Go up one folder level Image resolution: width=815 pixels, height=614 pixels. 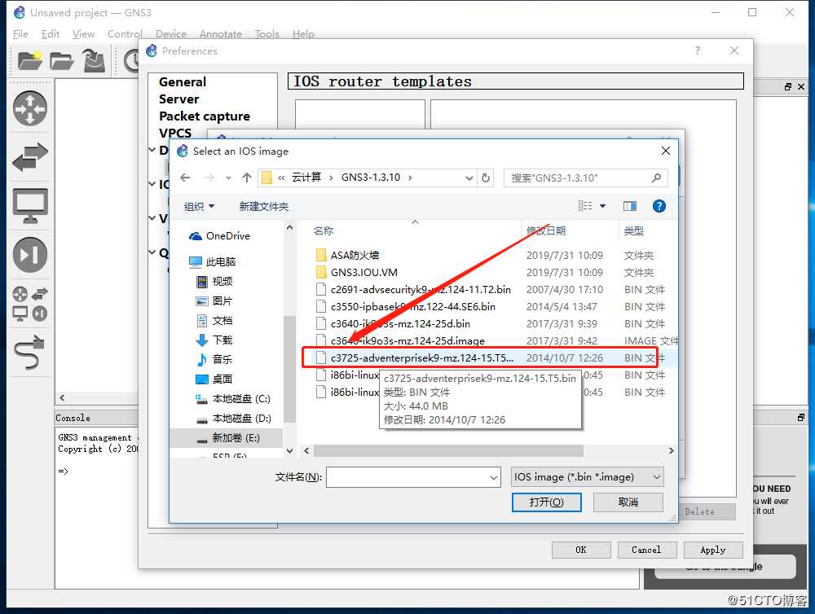[x=247, y=178]
